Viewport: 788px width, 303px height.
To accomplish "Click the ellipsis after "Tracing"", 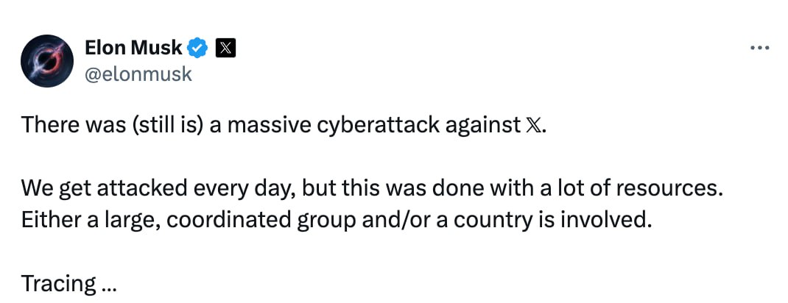I will (109, 284).
